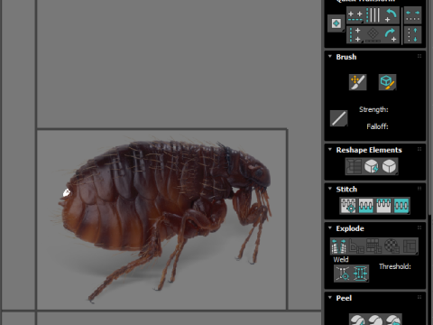Click the Weld label
The height and width of the screenshot is (325, 433).
point(341,259)
